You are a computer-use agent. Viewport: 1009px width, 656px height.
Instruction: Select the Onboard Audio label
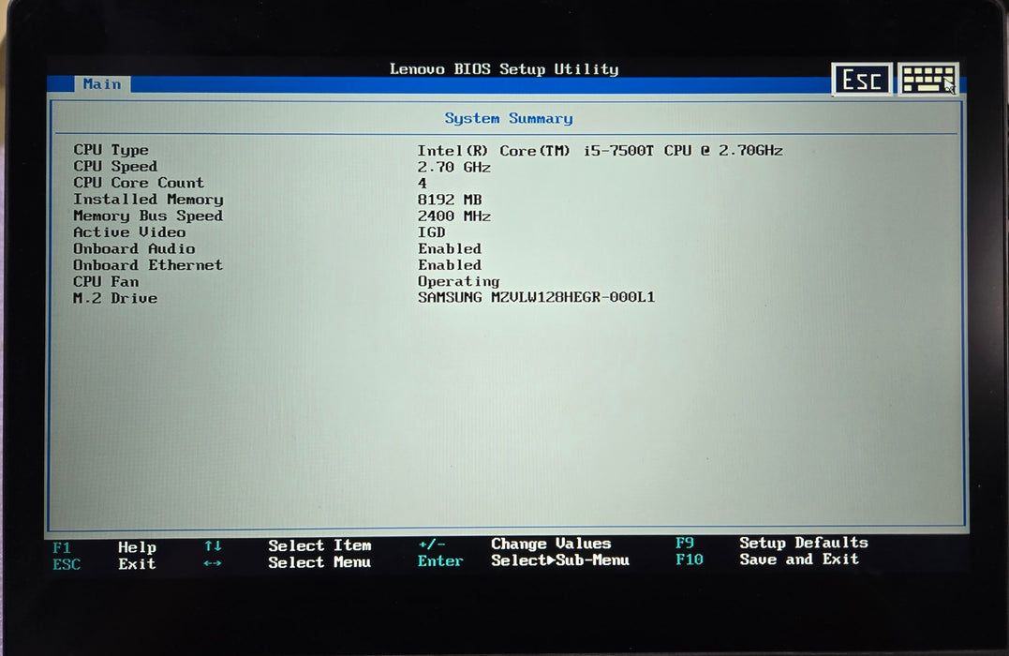coord(134,248)
